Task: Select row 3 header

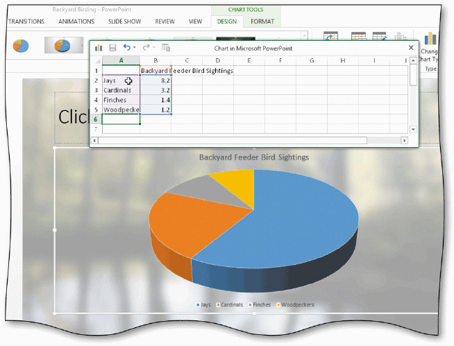Action: pyautogui.click(x=96, y=90)
